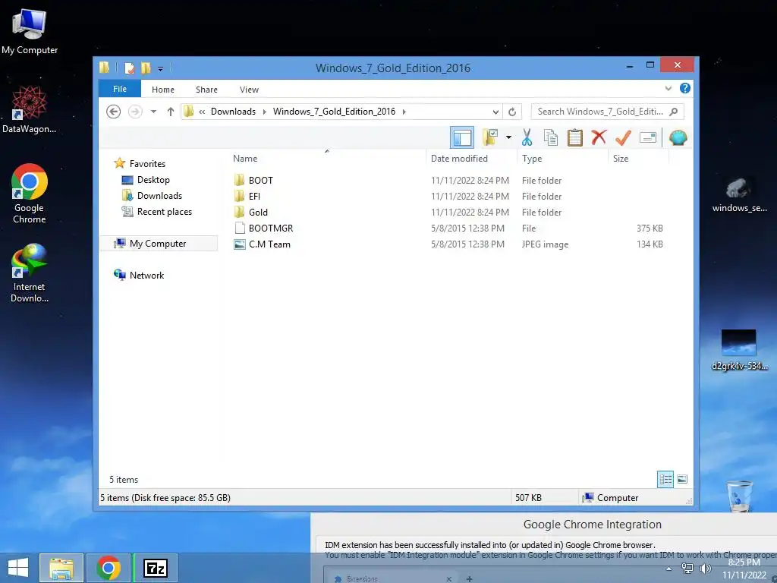The height and width of the screenshot is (583, 777).
Task: Expand arrow after Windows_7_Gold_Edition_2016 breadcrumb
Action: coord(404,112)
